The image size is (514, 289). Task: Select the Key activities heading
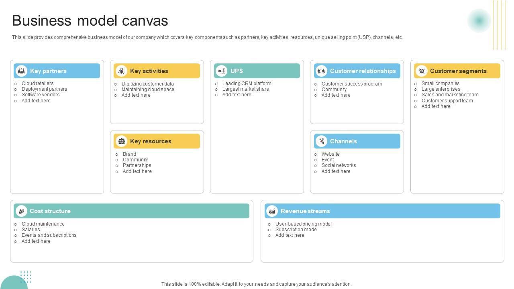coord(149,71)
